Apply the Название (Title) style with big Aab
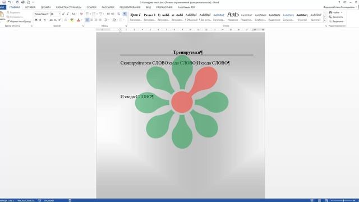 [x=233, y=17]
